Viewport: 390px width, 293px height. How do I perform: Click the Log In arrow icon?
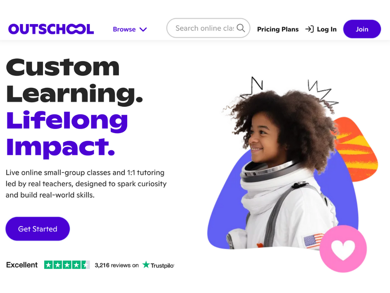tap(309, 29)
